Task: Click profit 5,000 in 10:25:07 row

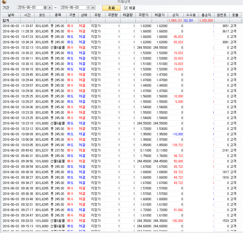Action: (179, 102)
